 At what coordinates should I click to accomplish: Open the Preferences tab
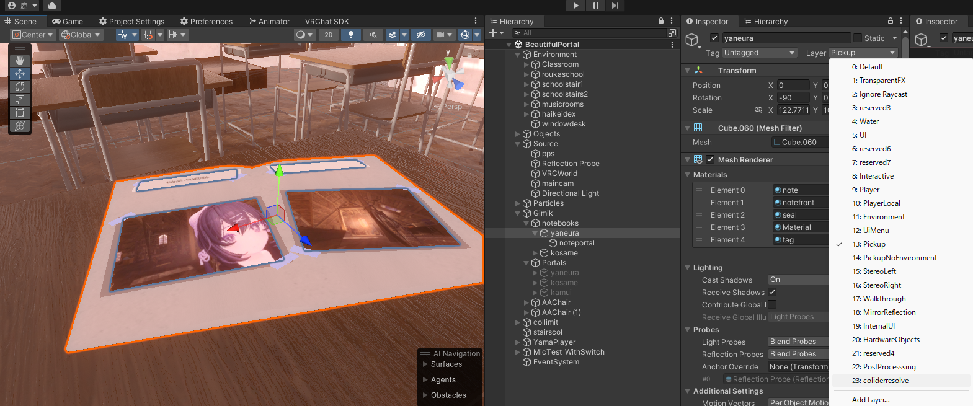click(207, 21)
